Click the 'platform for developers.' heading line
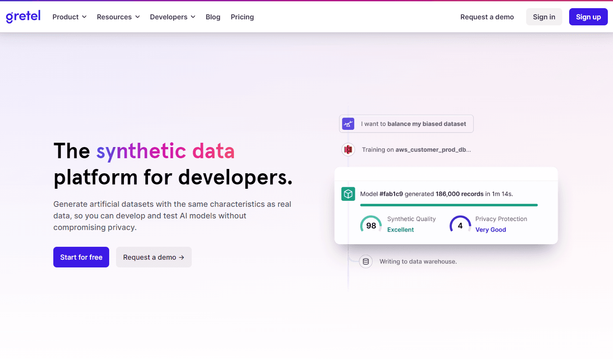This screenshot has width=613, height=359. (x=173, y=177)
